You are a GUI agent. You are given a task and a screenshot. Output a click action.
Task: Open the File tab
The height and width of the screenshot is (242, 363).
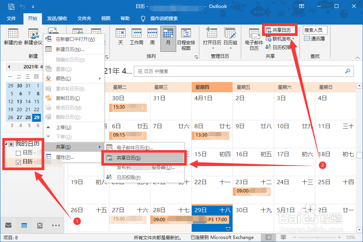pos(11,18)
